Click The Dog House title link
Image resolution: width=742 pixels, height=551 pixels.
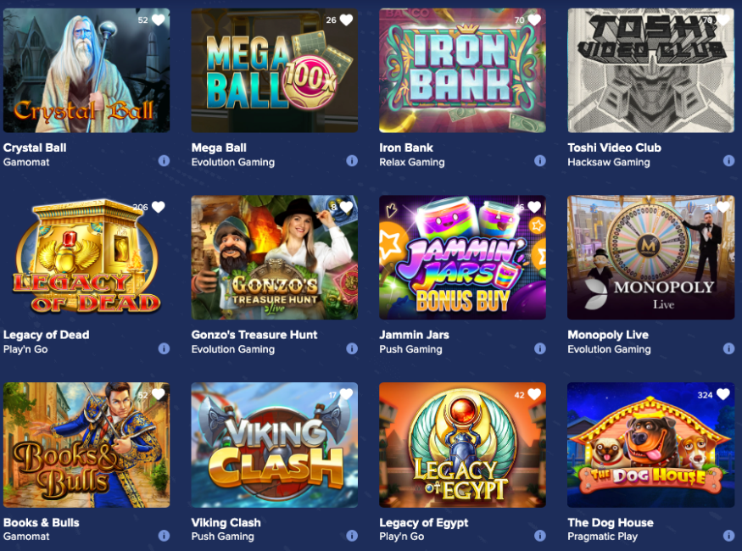pos(611,523)
